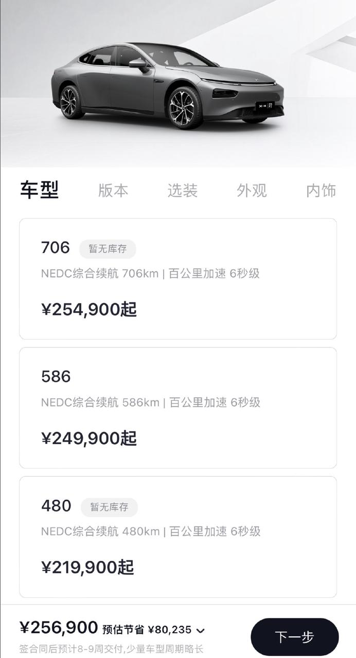
Task: Switch to the 内饰 interior tab
Action: pyautogui.click(x=321, y=190)
